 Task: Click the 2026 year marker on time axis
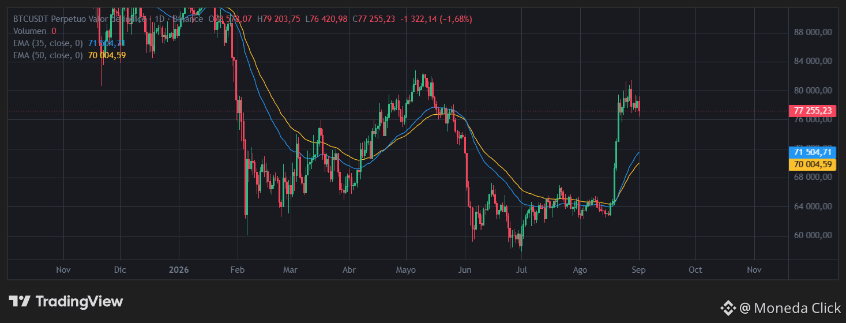point(179,269)
